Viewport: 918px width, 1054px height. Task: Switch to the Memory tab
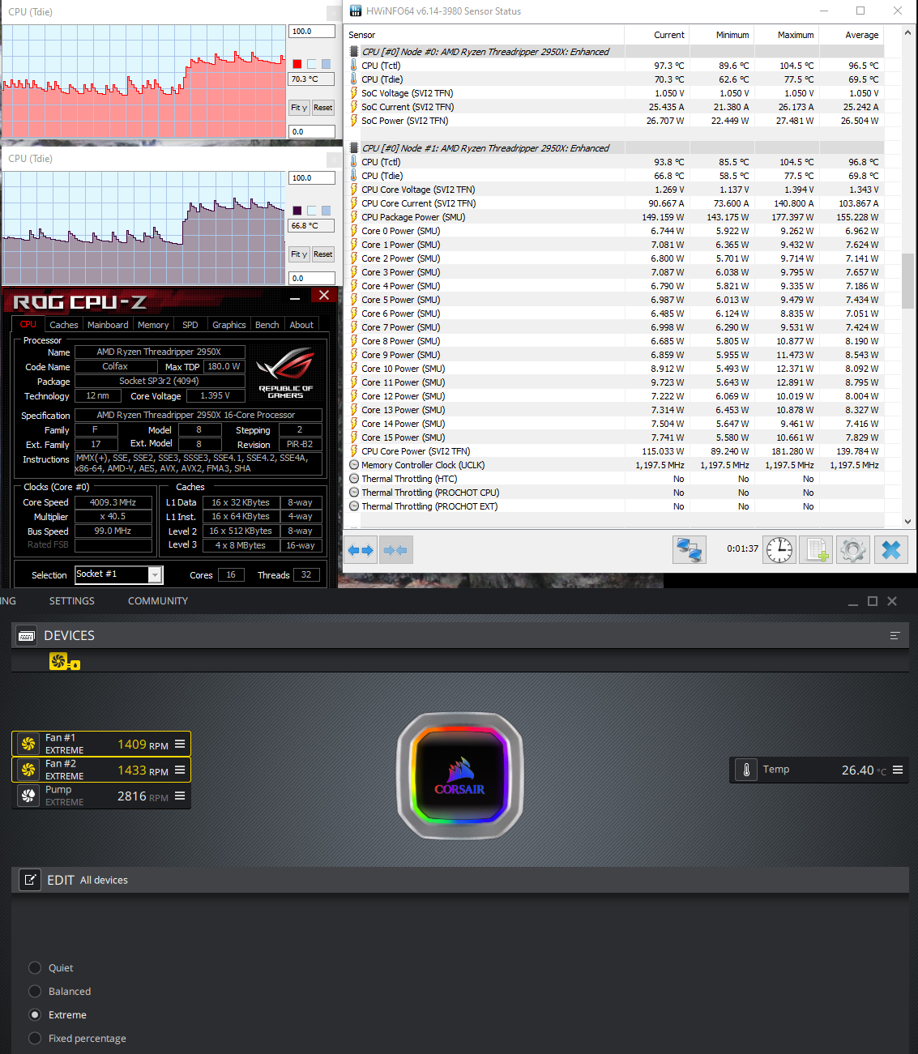click(x=153, y=325)
